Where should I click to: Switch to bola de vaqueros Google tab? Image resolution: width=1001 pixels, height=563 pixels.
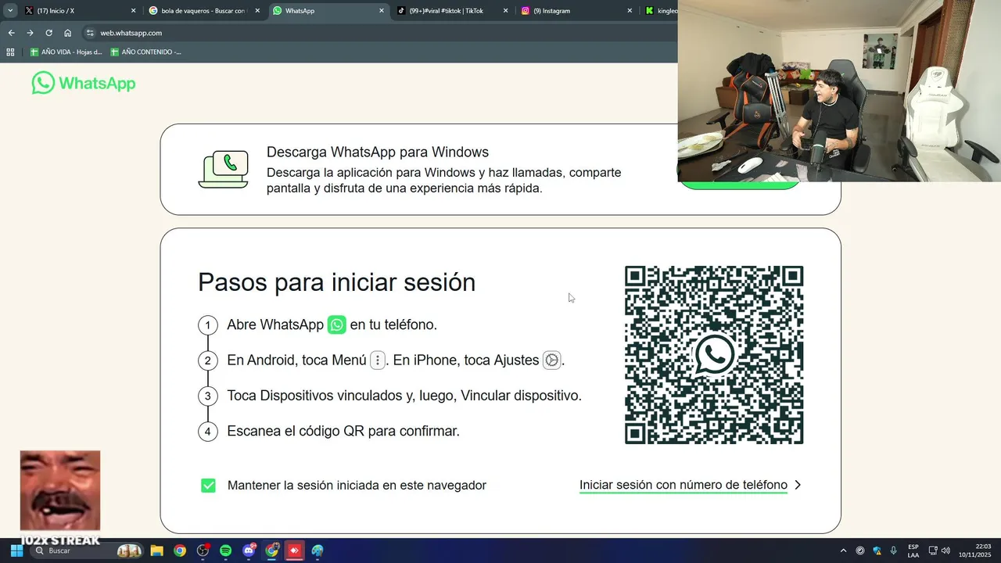point(204,11)
